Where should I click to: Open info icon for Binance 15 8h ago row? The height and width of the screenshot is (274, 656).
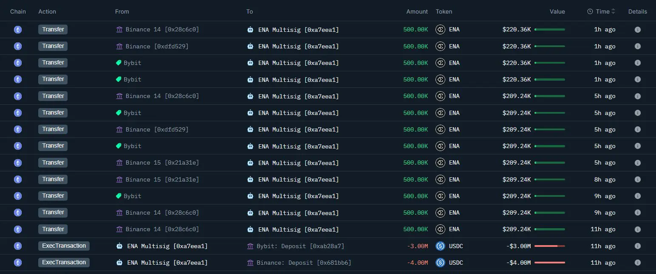click(x=637, y=179)
